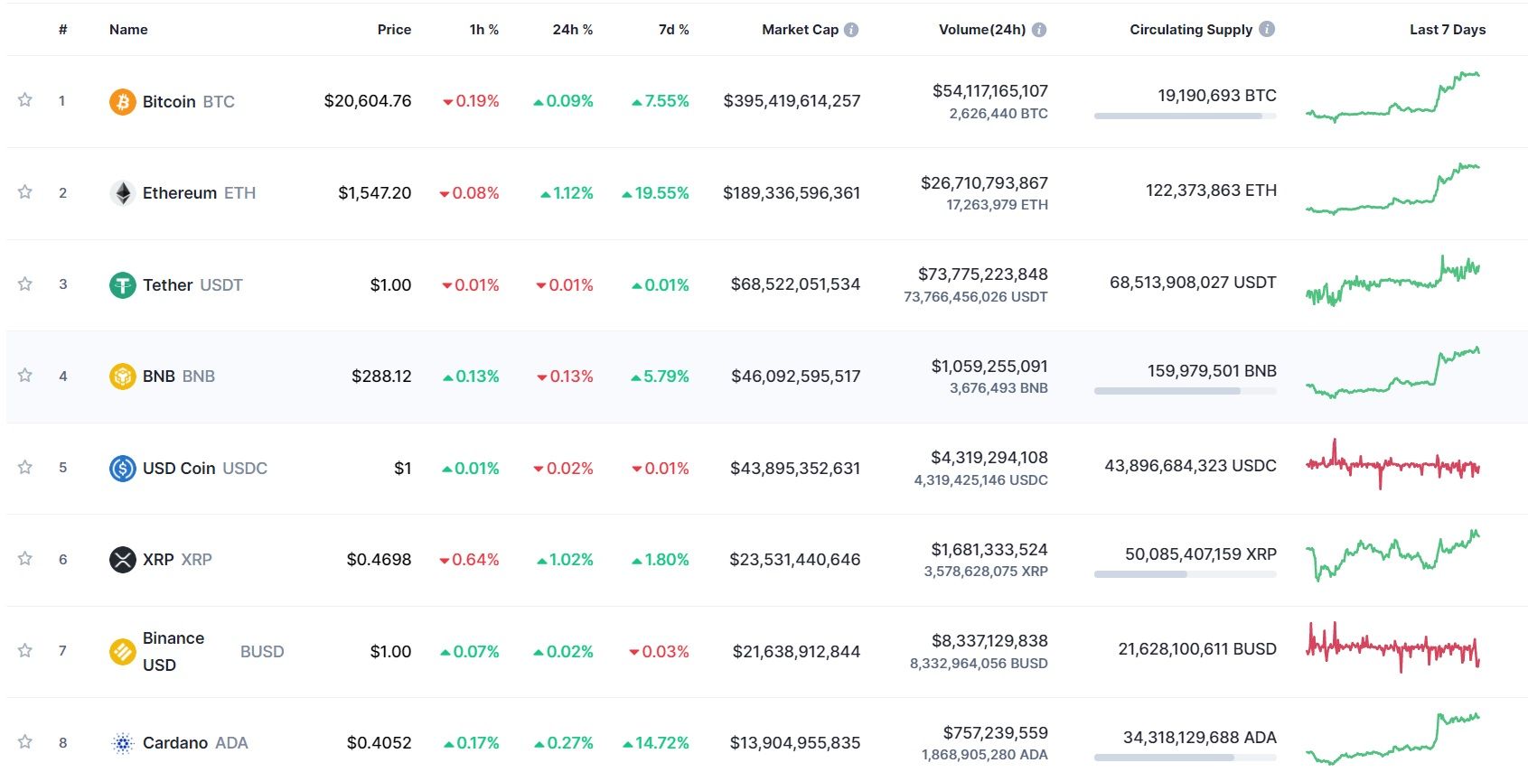Sort table by Price column
1528x772 pixels.
click(394, 30)
